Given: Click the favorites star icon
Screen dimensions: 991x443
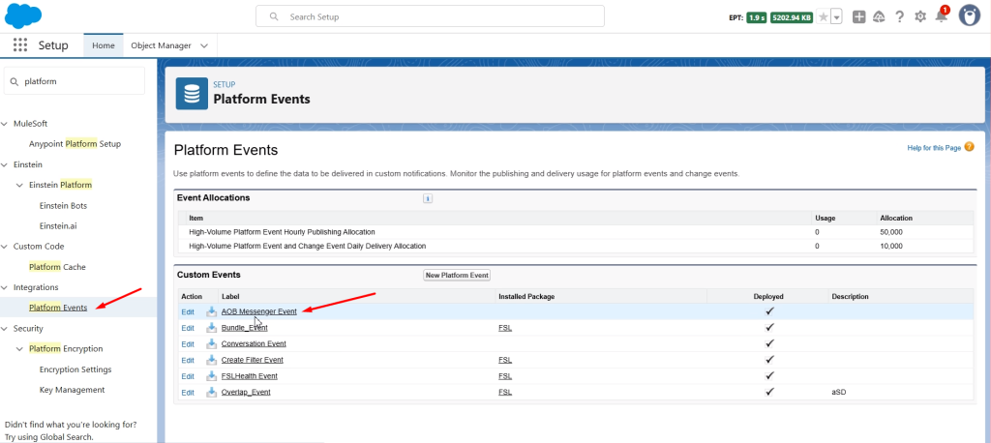Looking at the screenshot, I should [823, 17].
